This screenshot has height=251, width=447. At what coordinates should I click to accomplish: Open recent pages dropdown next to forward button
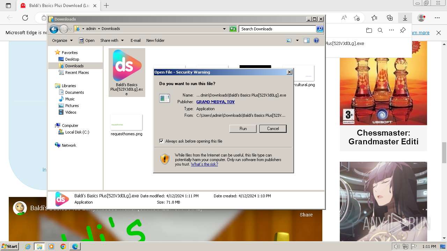[70, 29]
